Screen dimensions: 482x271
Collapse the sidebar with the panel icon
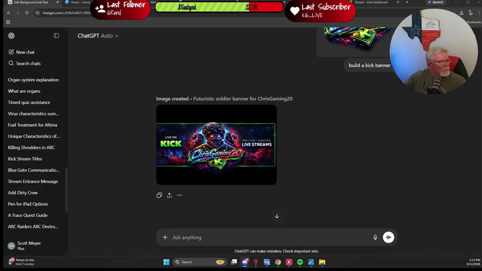coord(56,36)
